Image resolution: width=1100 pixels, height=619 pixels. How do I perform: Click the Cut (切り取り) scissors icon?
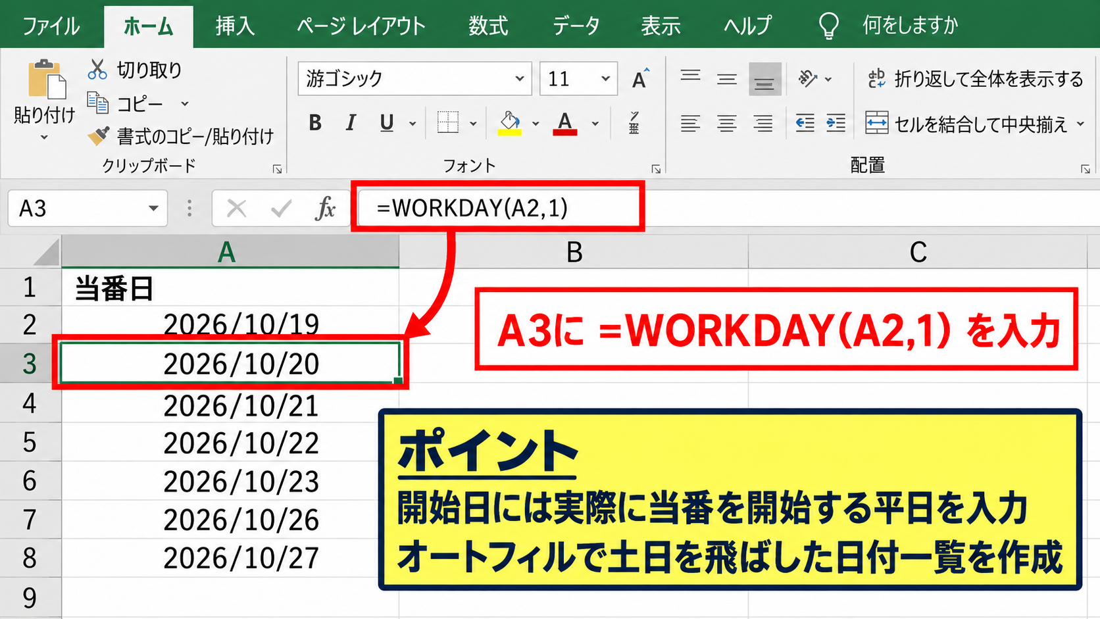(x=97, y=69)
